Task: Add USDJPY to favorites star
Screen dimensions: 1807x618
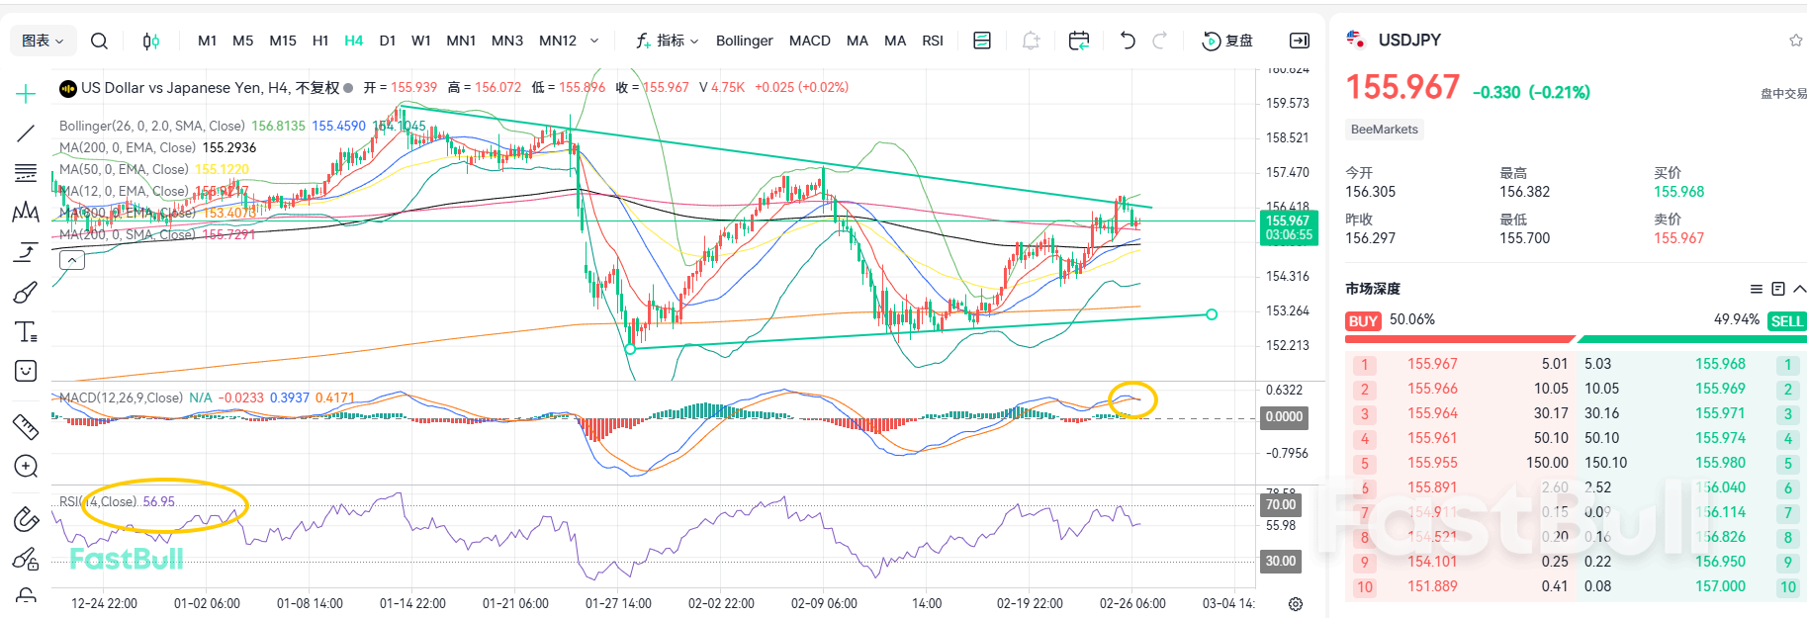Action: click(x=1795, y=41)
